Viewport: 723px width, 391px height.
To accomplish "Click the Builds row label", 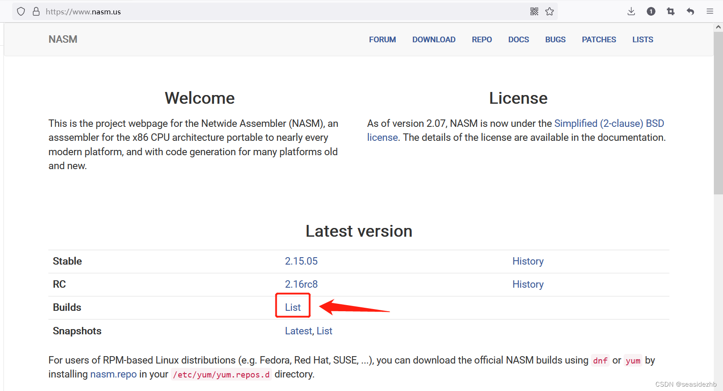I will point(67,307).
